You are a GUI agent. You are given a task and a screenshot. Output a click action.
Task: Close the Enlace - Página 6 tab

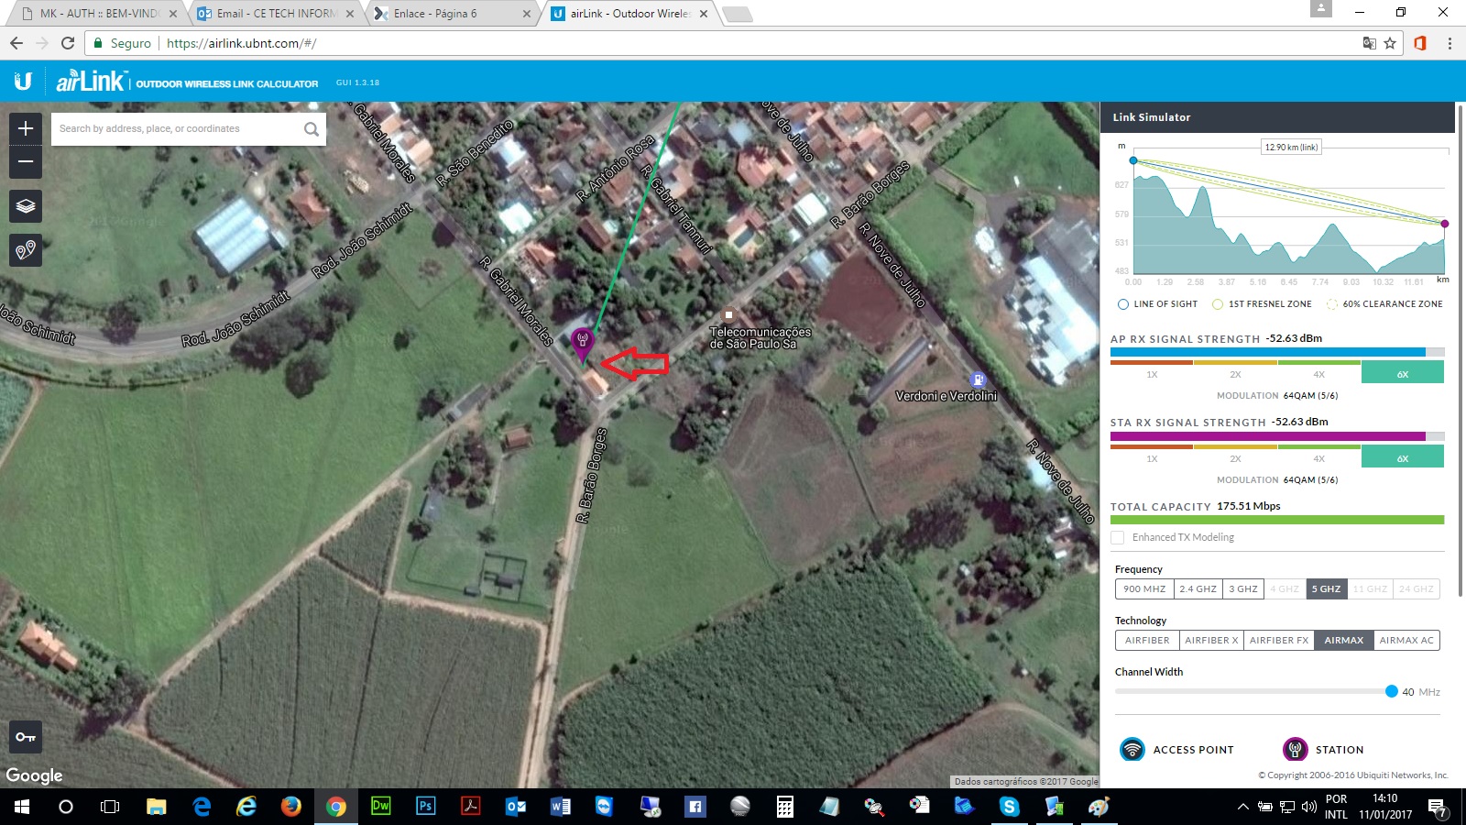(x=527, y=14)
